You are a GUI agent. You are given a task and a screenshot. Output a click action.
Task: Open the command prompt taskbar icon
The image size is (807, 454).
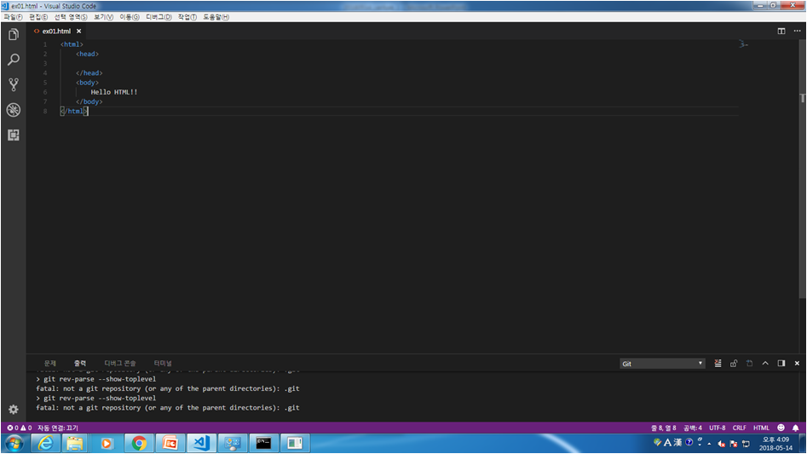(x=263, y=443)
